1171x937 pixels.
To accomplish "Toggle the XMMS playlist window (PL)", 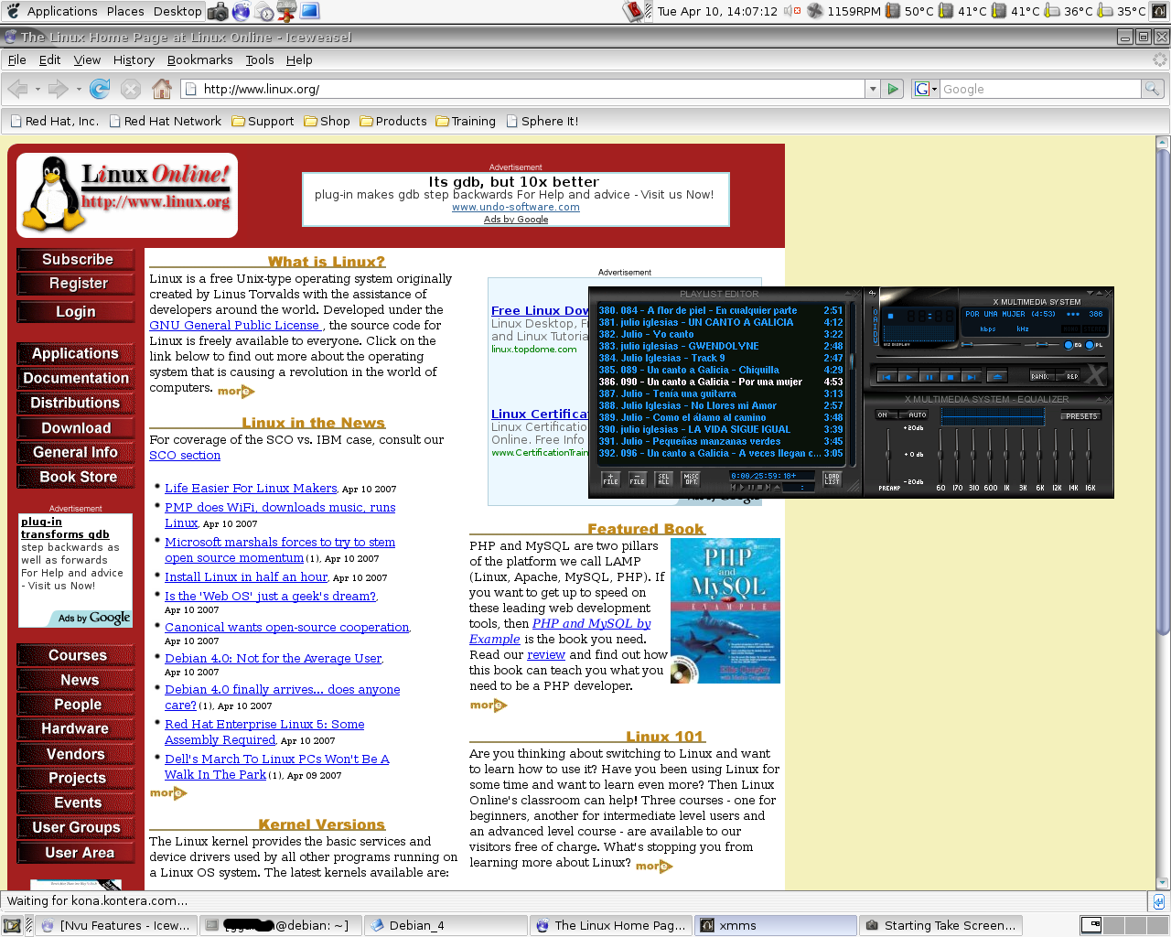I will [1094, 345].
